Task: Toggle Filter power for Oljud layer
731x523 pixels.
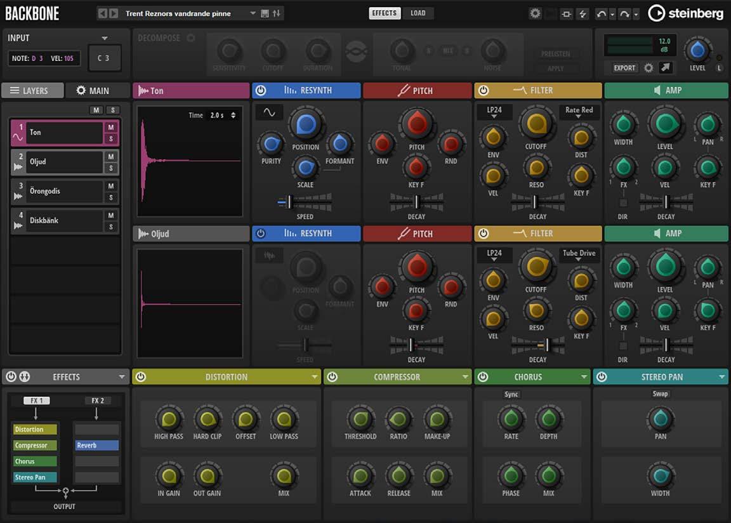Action: click(484, 234)
